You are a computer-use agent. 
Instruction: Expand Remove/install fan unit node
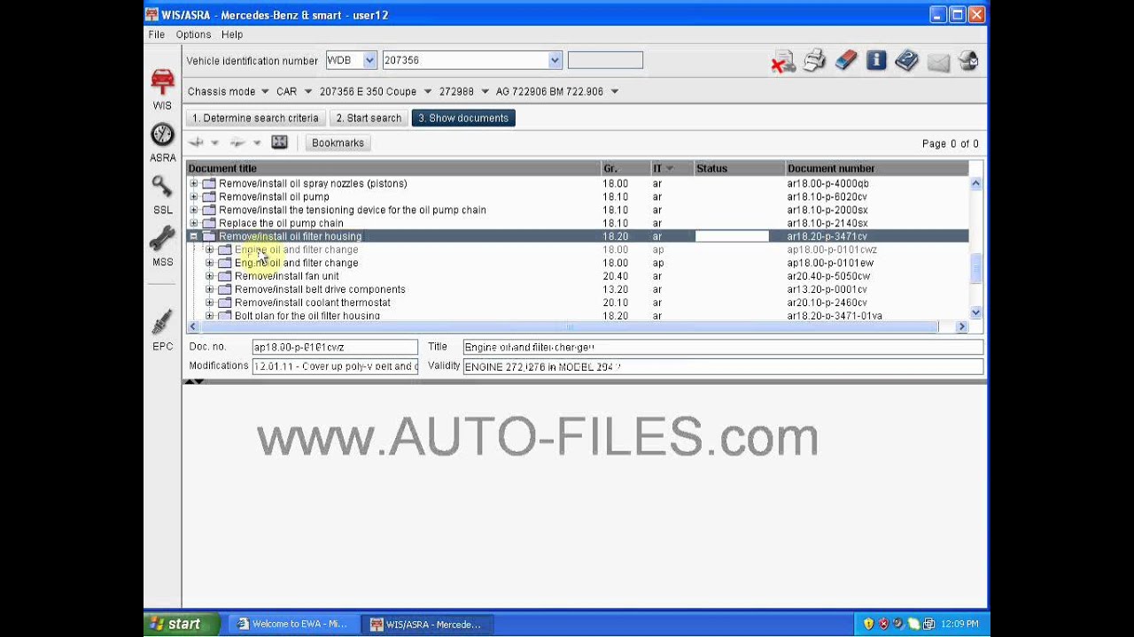210,276
